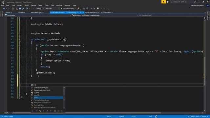This screenshot has width=210, height=118.
Task: Click the editor vertical scrollbar
Action: pyautogui.click(x=205, y=71)
